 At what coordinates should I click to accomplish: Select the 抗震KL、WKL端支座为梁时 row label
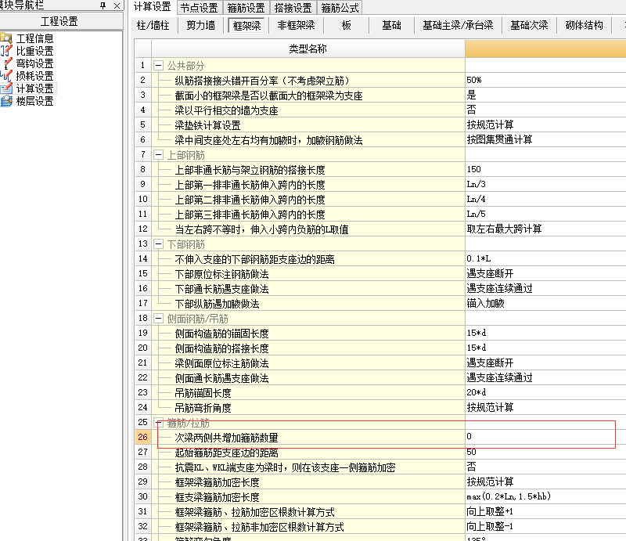[285, 467]
